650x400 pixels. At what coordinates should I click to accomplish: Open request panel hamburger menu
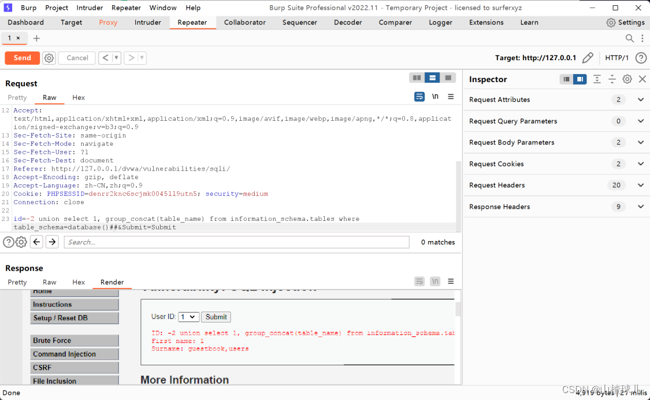pyautogui.click(x=451, y=97)
